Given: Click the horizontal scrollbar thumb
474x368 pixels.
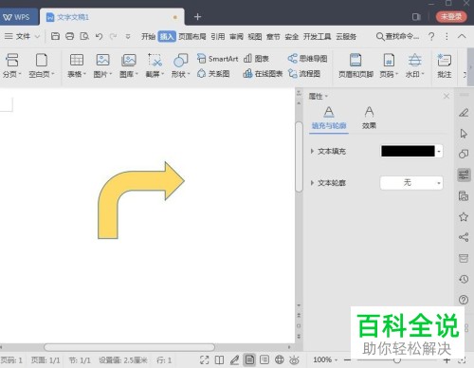Looking at the screenshot, I should 129,347.
